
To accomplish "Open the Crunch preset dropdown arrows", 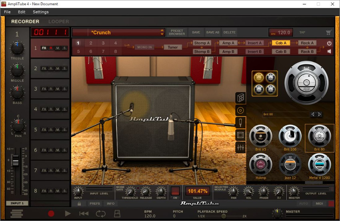I will tap(162, 32).
